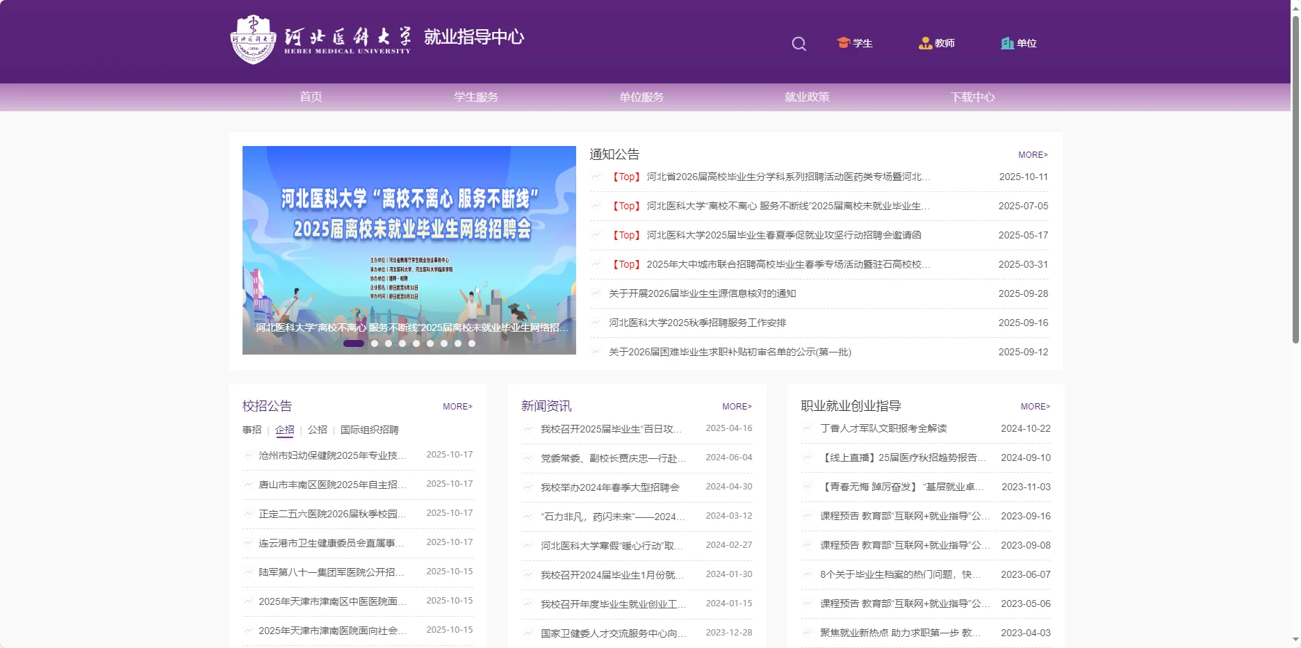Click MORE> for 新闻资讯
This screenshot has height=648, width=1301.
pos(737,407)
